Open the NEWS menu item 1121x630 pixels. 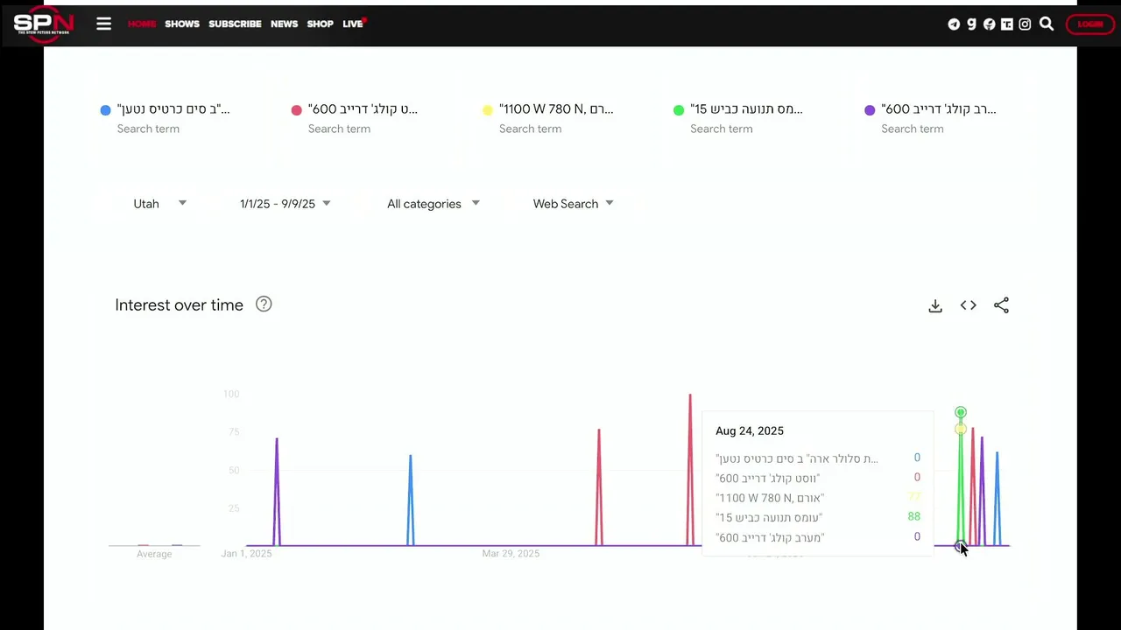click(x=284, y=24)
